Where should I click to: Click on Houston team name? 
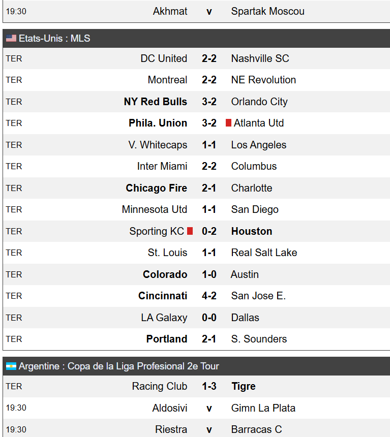pyautogui.click(x=252, y=231)
